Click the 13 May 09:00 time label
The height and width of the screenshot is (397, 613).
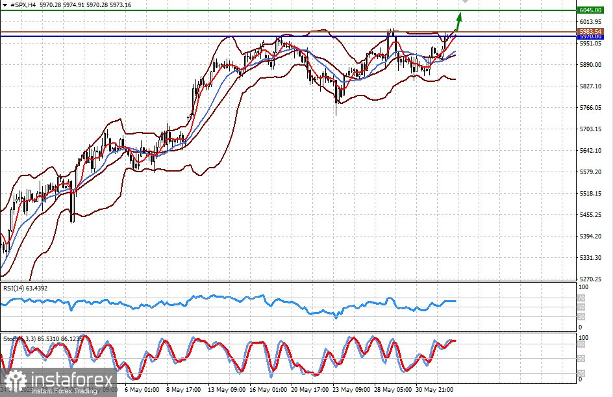[227, 390]
